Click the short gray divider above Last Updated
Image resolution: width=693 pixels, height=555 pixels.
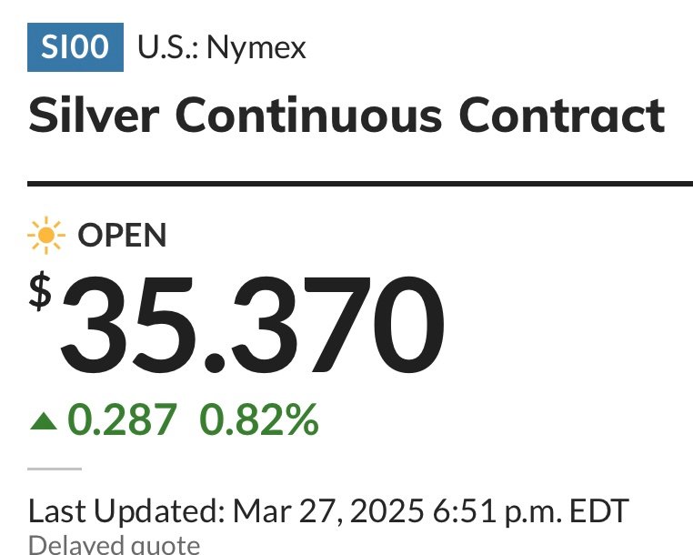pos(55,469)
